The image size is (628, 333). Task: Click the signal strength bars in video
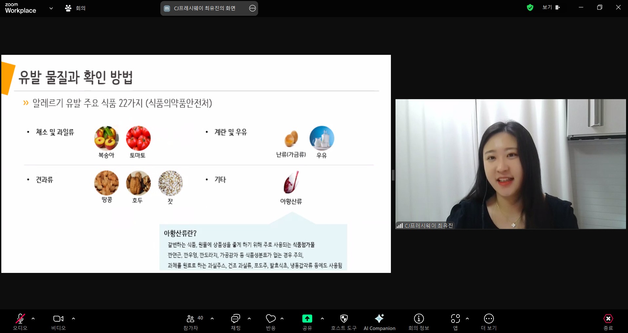(399, 226)
